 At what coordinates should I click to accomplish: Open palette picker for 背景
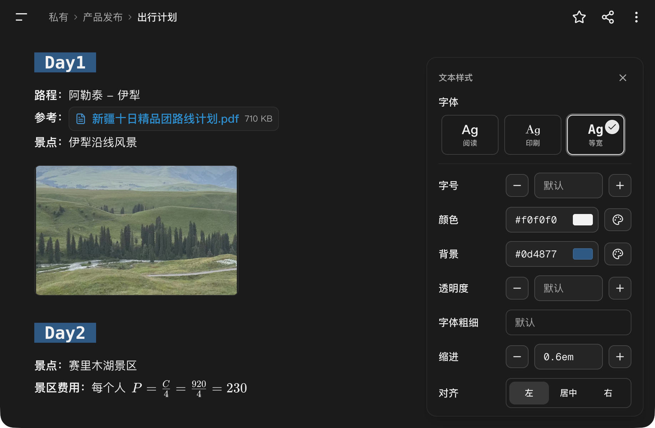pos(618,254)
